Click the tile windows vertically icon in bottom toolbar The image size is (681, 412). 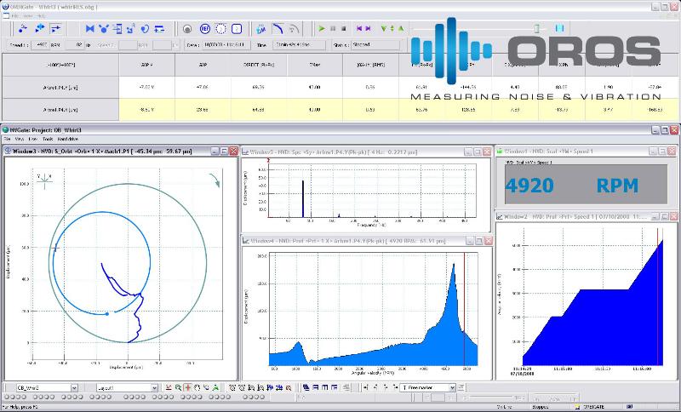pos(325,387)
